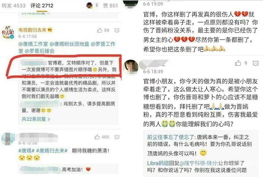Open the @唐嫣工作室 mention

pos(33,44)
